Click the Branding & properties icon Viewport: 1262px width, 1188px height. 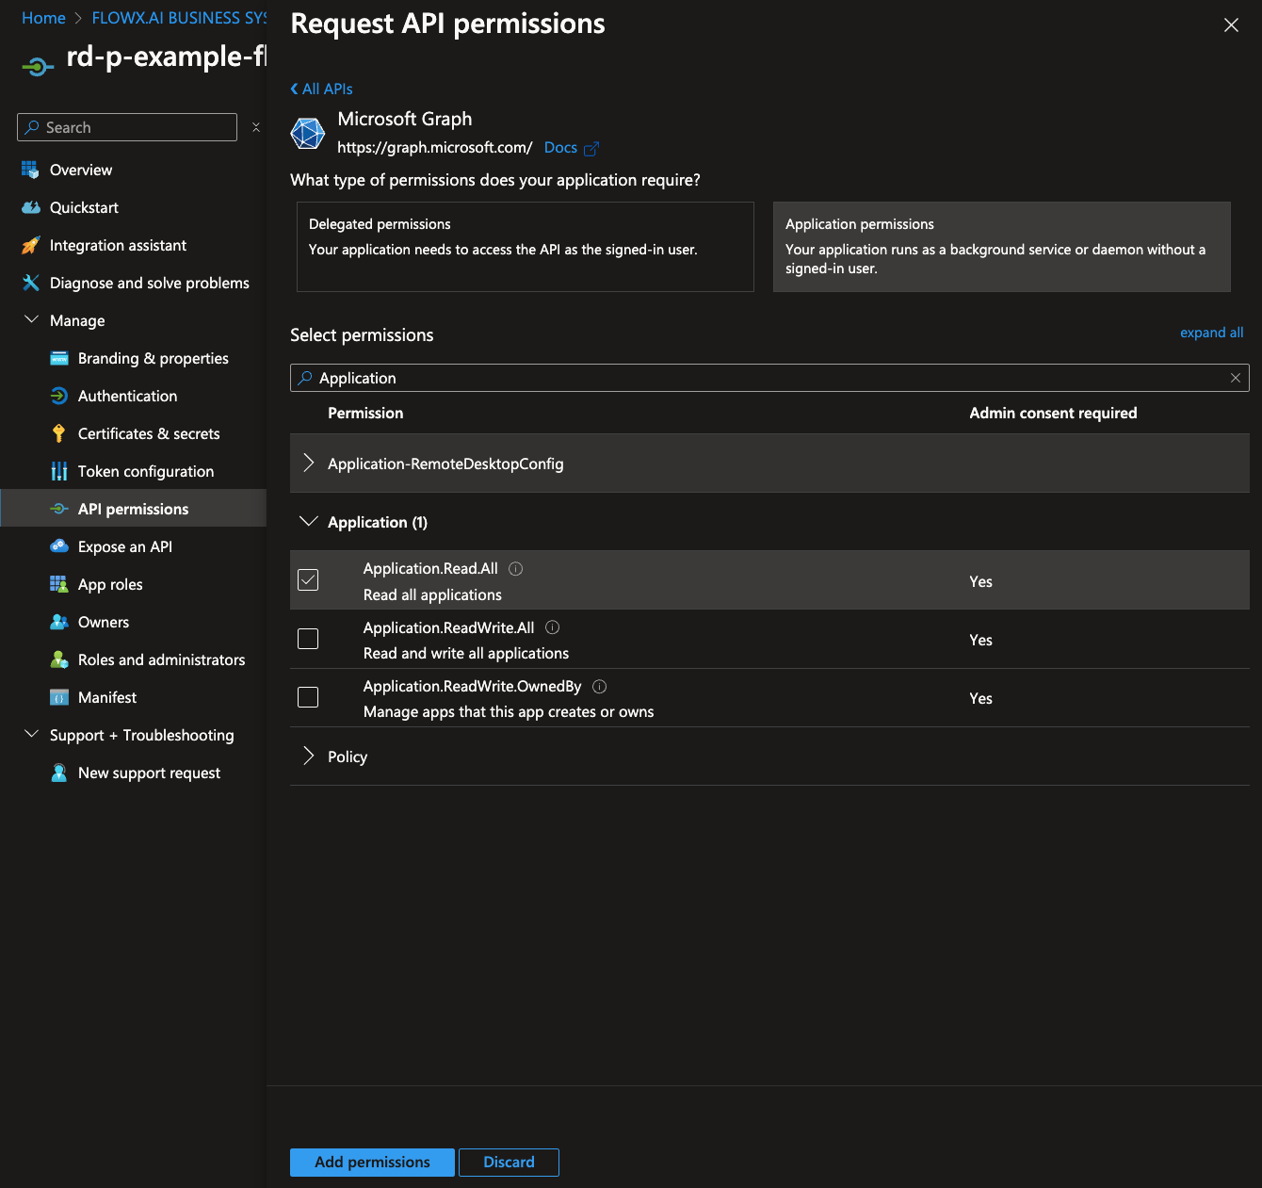[x=58, y=358]
